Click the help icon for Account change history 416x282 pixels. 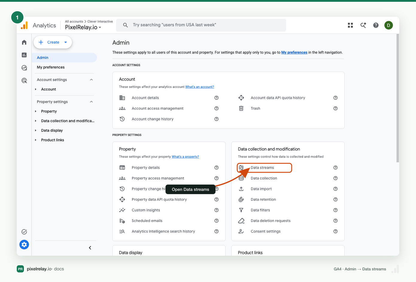click(216, 119)
